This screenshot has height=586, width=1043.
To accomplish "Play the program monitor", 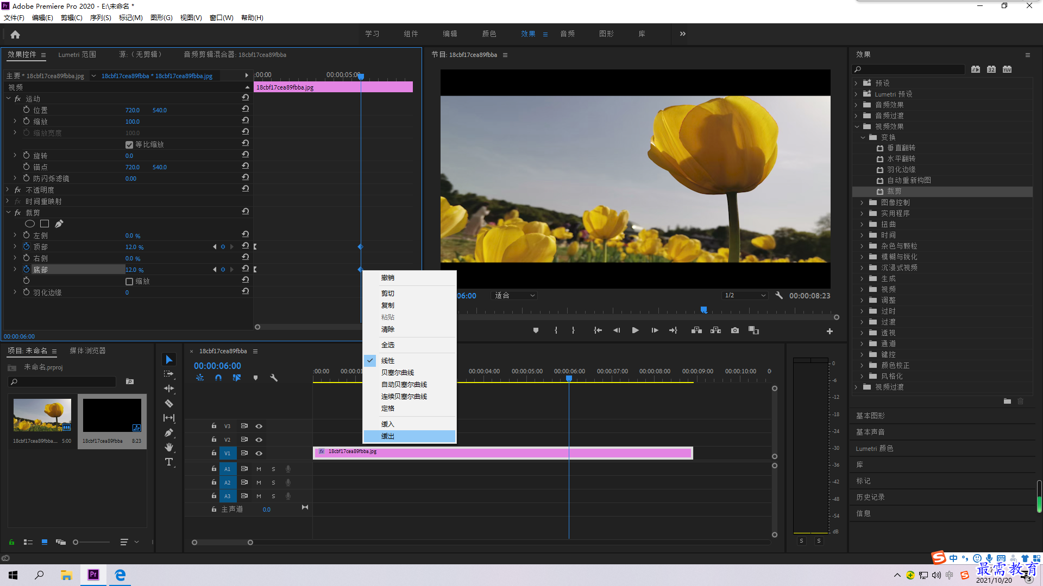I will [x=635, y=330].
